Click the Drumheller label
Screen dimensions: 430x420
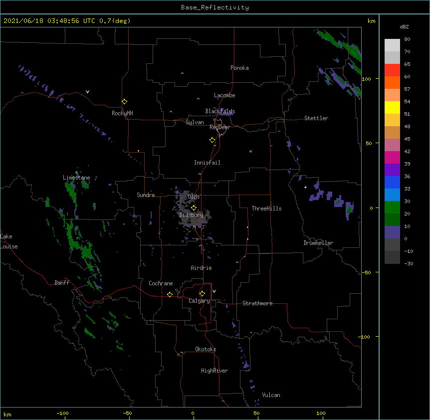[x=318, y=243]
